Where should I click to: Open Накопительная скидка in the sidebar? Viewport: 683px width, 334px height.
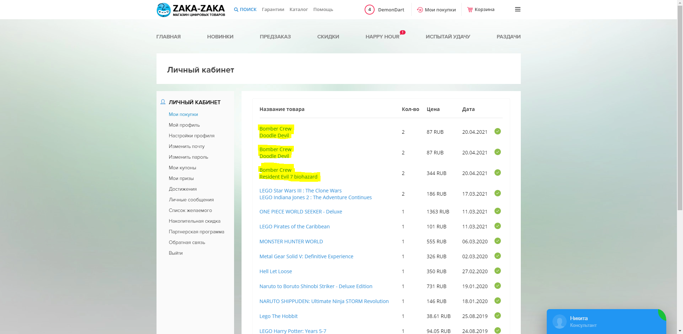195,221
